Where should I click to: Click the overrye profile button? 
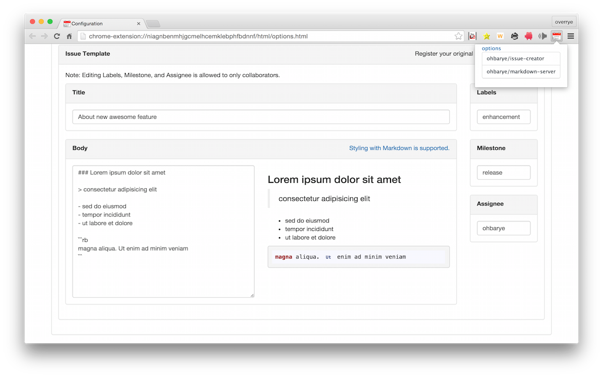pos(564,22)
